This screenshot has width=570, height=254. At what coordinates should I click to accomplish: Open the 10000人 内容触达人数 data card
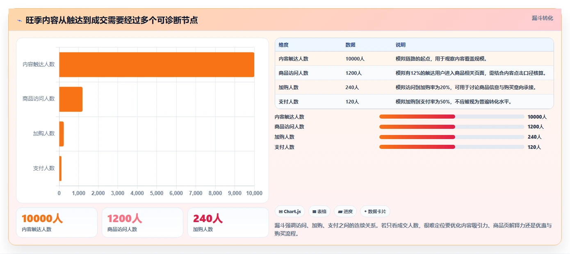click(x=57, y=223)
